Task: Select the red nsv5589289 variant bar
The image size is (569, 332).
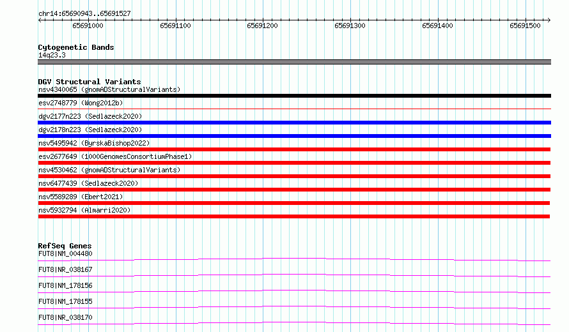Action: click(293, 203)
